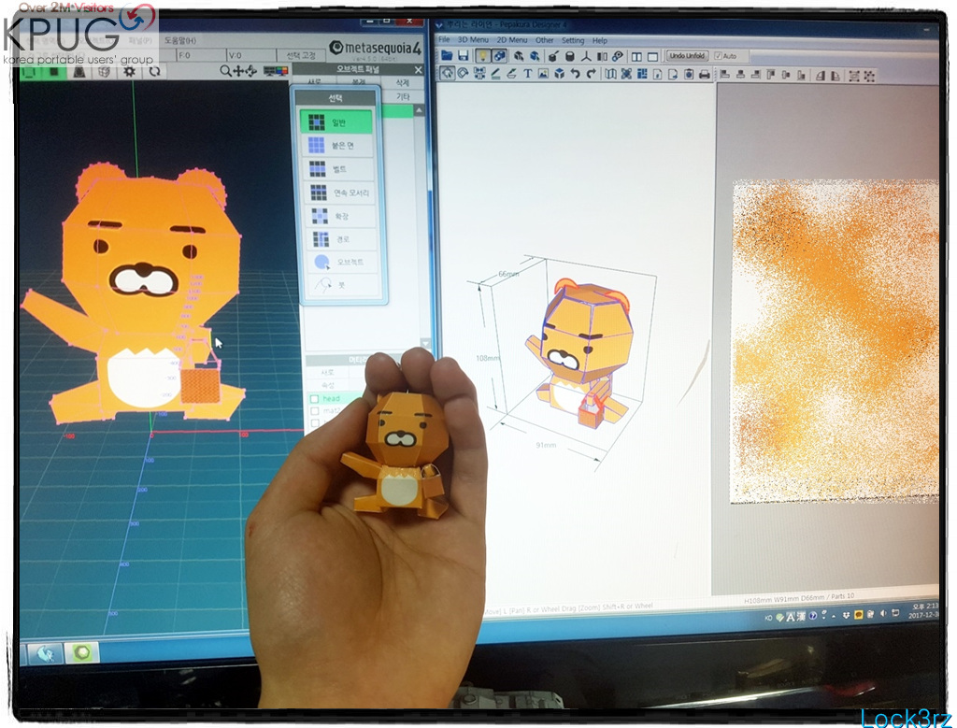Viewport: 957px width, 728px height.
Task: Click the circular refresh arrows icon in Metasequoia
Action: (x=154, y=71)
